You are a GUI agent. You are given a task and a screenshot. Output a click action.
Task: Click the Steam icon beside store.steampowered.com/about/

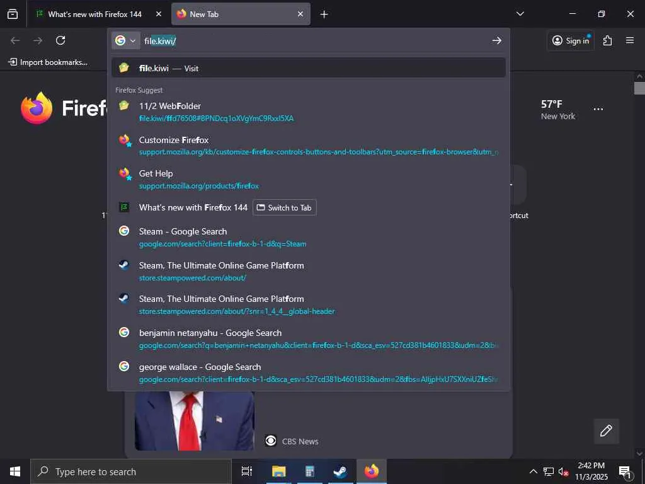[x=124, y=265]
